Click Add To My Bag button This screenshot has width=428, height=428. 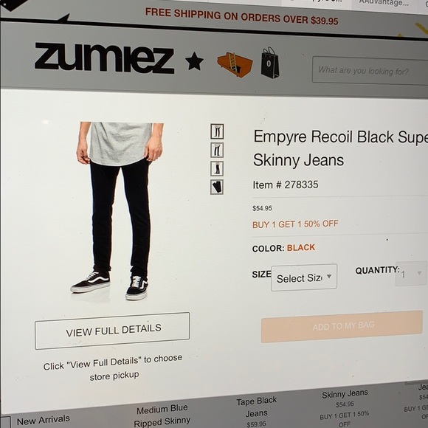pos(342,326)
